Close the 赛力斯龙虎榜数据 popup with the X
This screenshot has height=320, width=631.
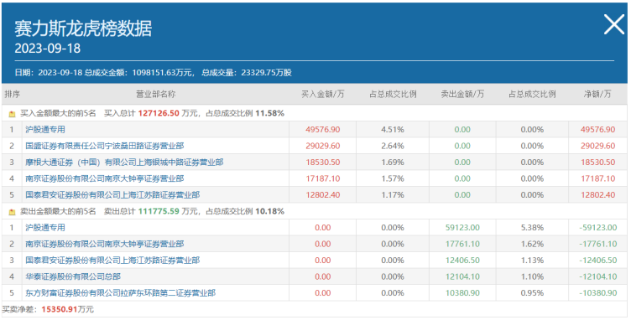(613, 25)
